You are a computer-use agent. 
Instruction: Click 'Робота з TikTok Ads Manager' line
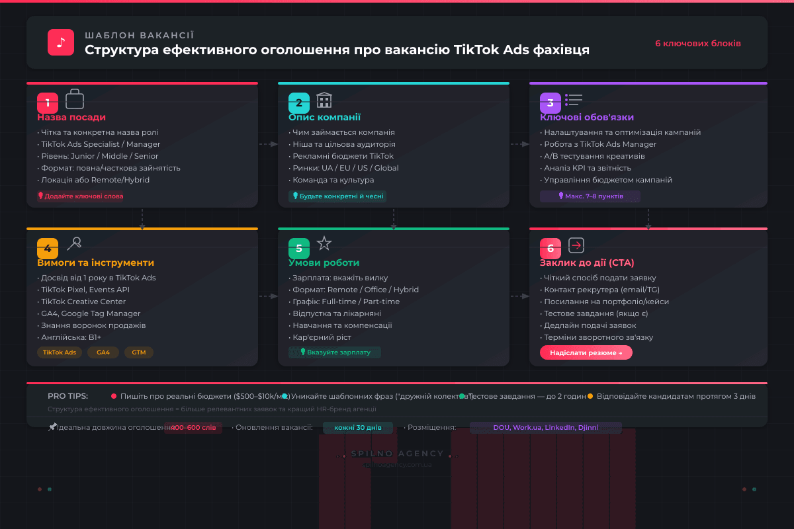(x=598, y=144)
